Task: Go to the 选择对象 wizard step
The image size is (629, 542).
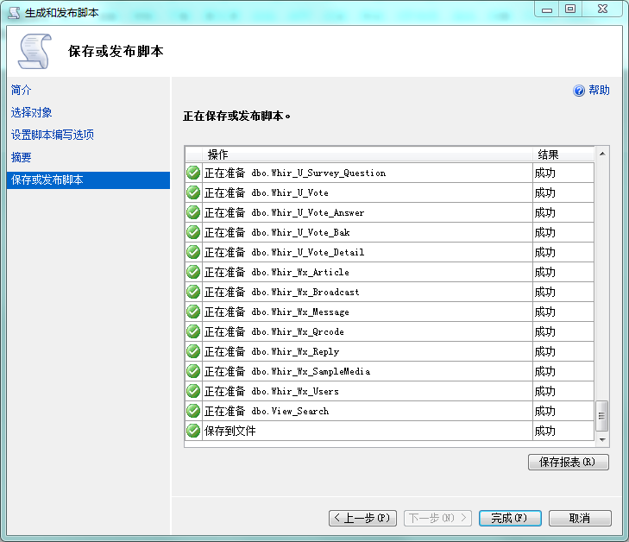Action: click(x=32, y=112)
